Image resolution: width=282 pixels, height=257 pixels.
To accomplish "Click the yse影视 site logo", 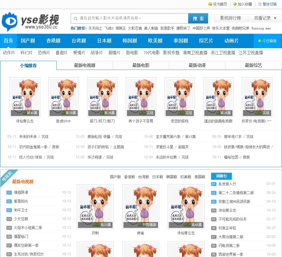I will 30,22.
